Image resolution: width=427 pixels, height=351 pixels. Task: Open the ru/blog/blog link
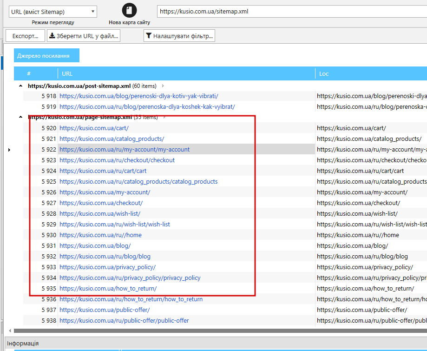(x=105, y=257)
